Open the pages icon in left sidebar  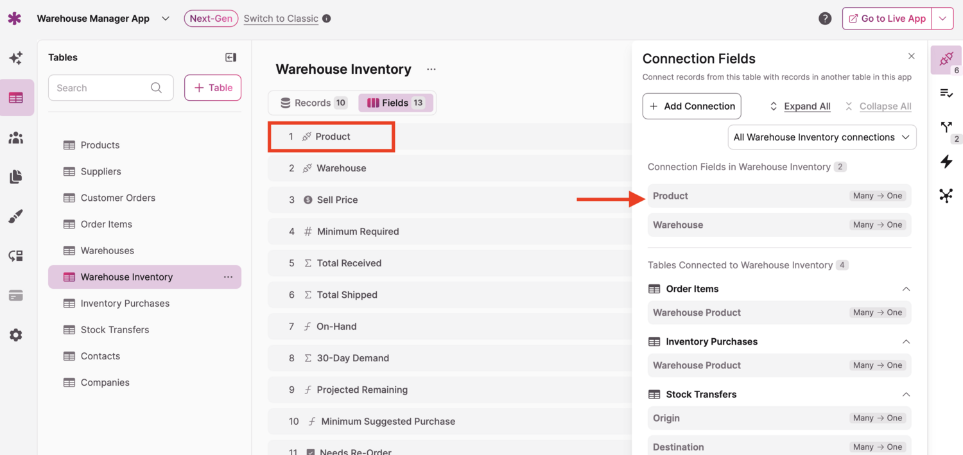tap(16, 177)
